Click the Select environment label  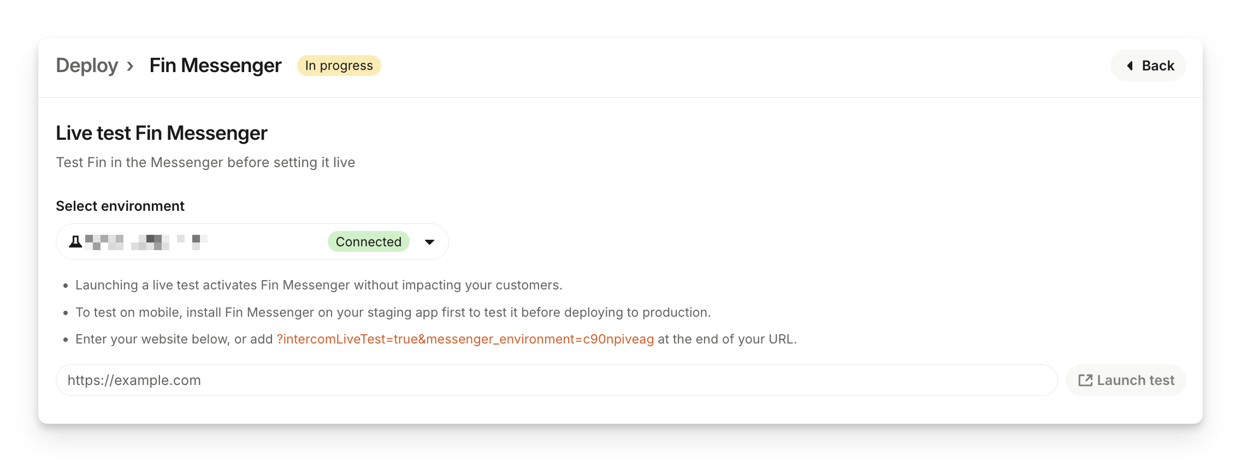[120, 206]
